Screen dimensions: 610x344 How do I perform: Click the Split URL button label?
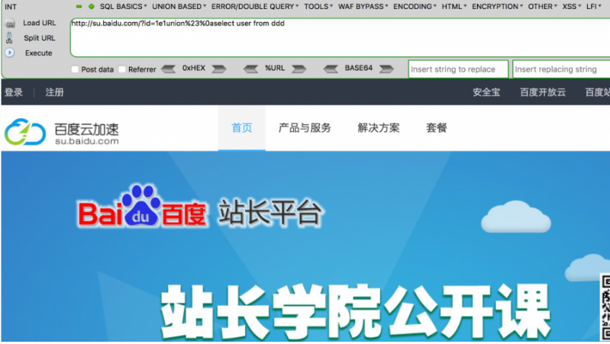pos(39,38)
